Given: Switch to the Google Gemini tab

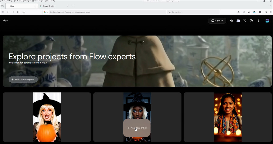Looking at the screenshot, I should pos(52,6).
